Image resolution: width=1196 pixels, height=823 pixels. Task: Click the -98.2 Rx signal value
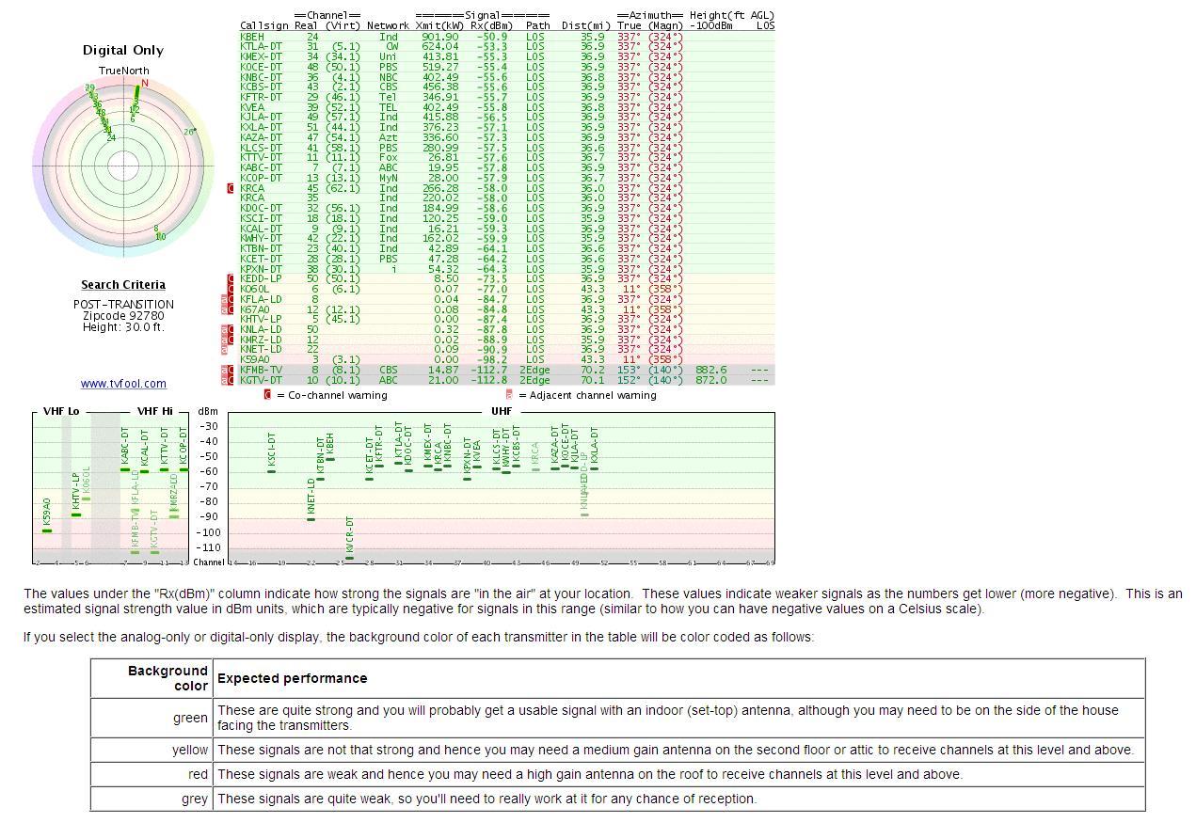pos(492,360)
